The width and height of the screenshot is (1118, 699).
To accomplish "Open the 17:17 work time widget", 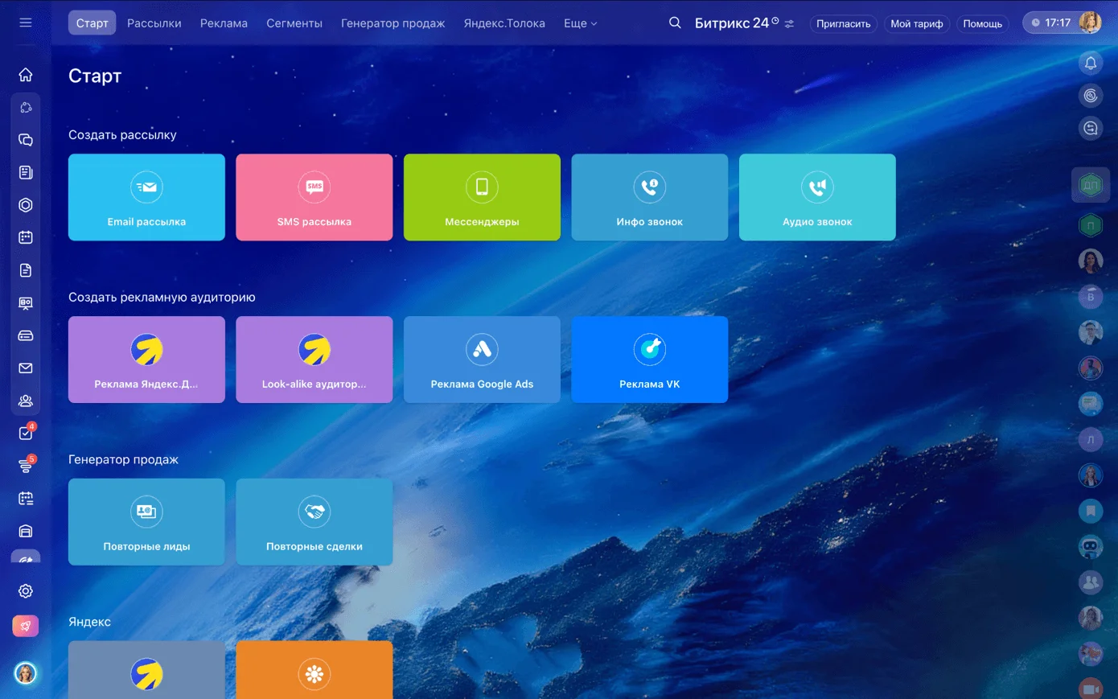I will (1050, 23).
